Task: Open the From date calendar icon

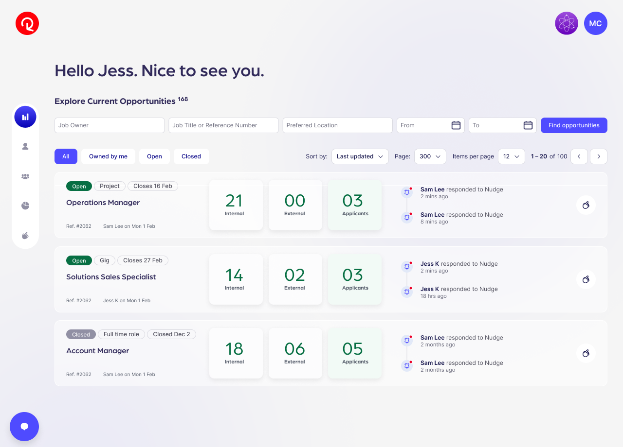Action: point(456,125)
